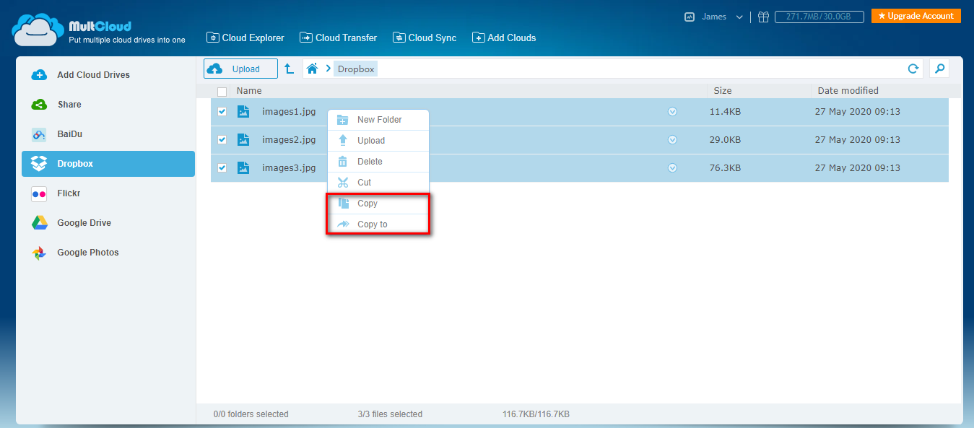Click the Flickr dots icon

click(x=39, y=193)
